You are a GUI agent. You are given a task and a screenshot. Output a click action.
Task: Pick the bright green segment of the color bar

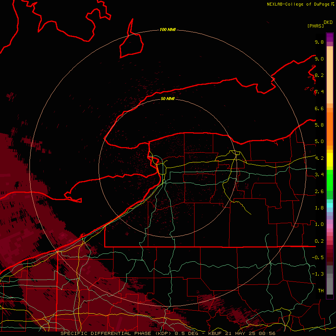pyautogui.click(x=330, y=180)
